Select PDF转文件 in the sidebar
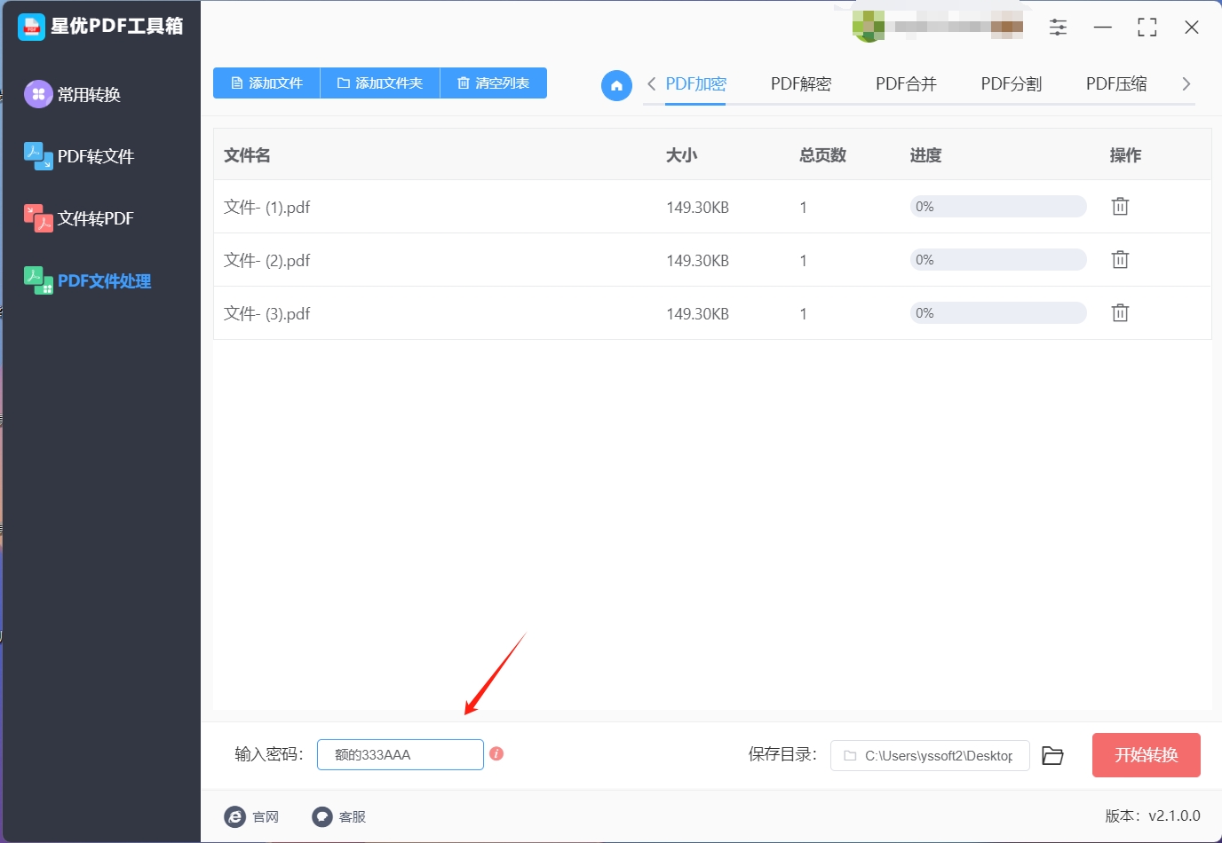1222x843 pixels. point(79,156)
